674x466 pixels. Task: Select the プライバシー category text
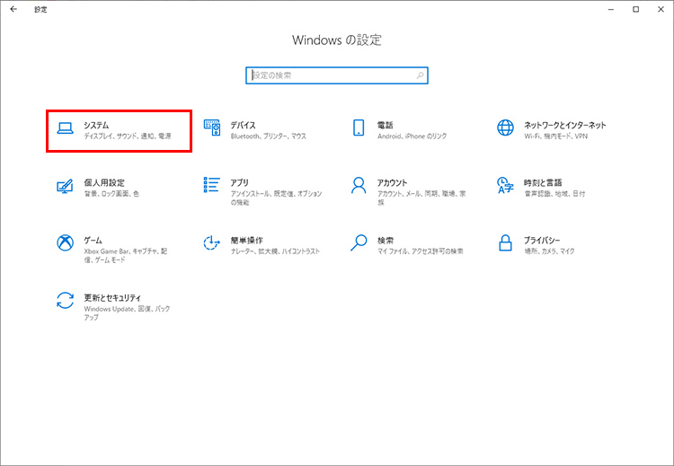pos(543,240)
